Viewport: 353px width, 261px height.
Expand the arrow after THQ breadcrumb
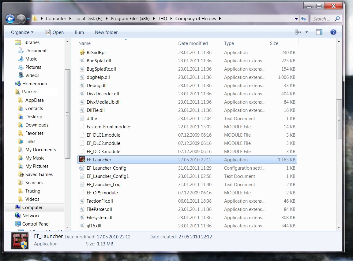(171, 19)
